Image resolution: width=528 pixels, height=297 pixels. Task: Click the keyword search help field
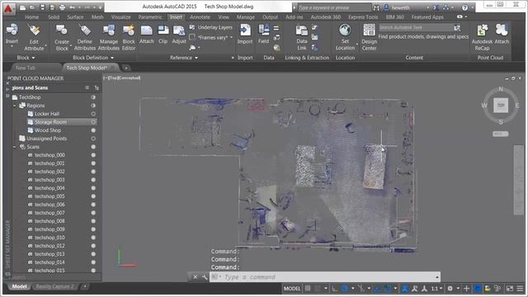pos(334,7)
